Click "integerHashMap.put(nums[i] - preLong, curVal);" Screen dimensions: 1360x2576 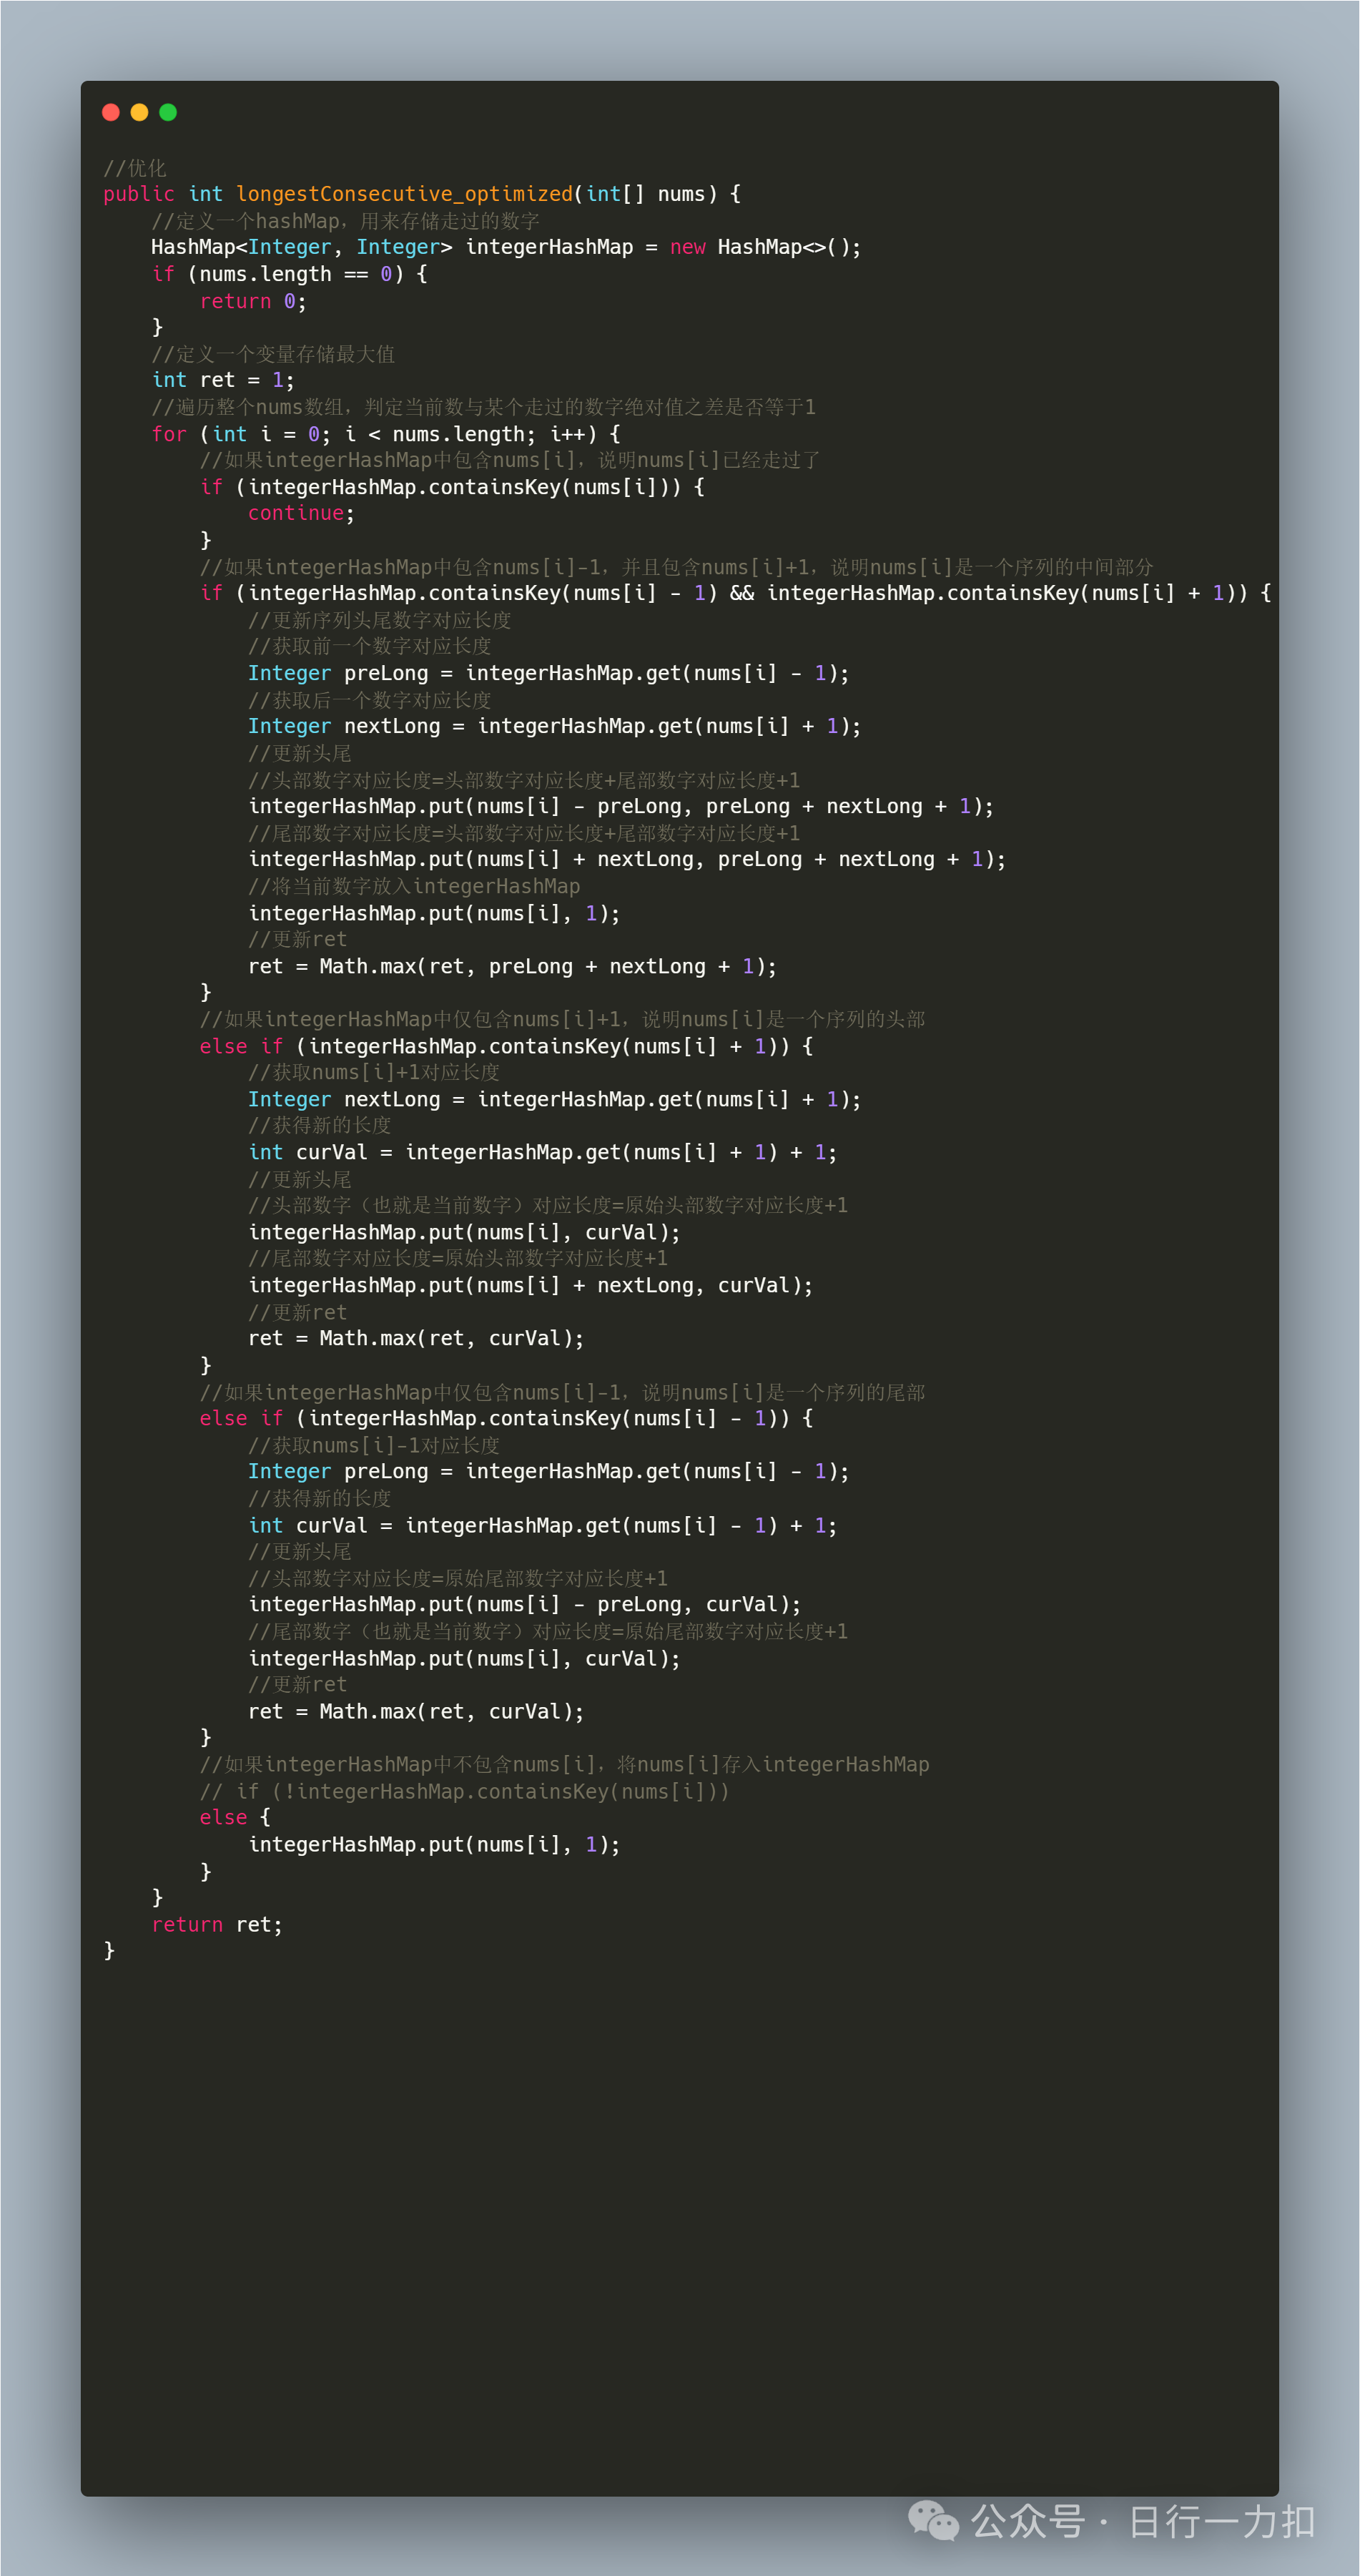coord(525,1604)
